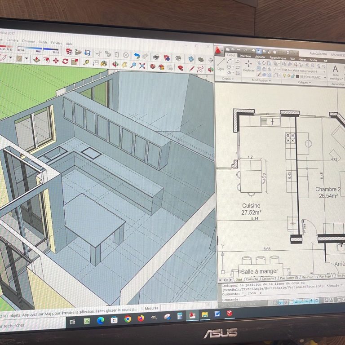Image resolution: width=345 pixels, height=345 pixels.
Task: Select the Scale tool in SketchUp
Action: tap(75, 62)
